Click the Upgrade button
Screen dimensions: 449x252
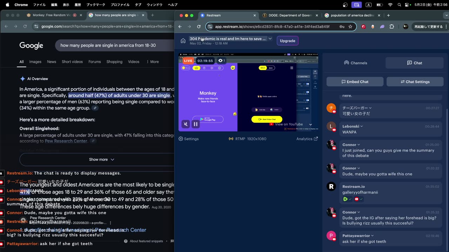pos(288,41)
